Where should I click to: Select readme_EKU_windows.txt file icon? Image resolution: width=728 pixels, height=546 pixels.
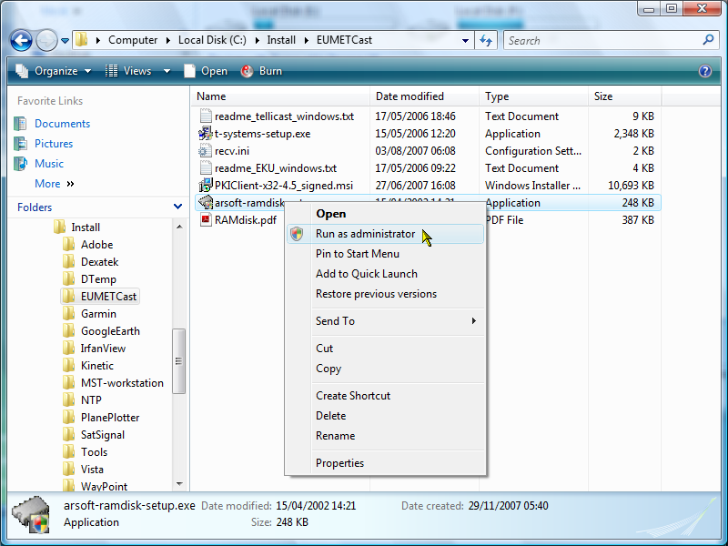(x=206, y=168)
